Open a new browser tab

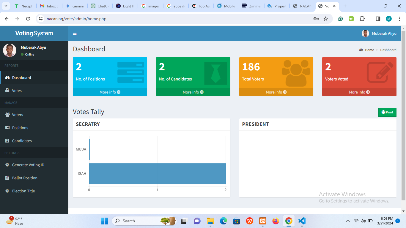[345, 6]
